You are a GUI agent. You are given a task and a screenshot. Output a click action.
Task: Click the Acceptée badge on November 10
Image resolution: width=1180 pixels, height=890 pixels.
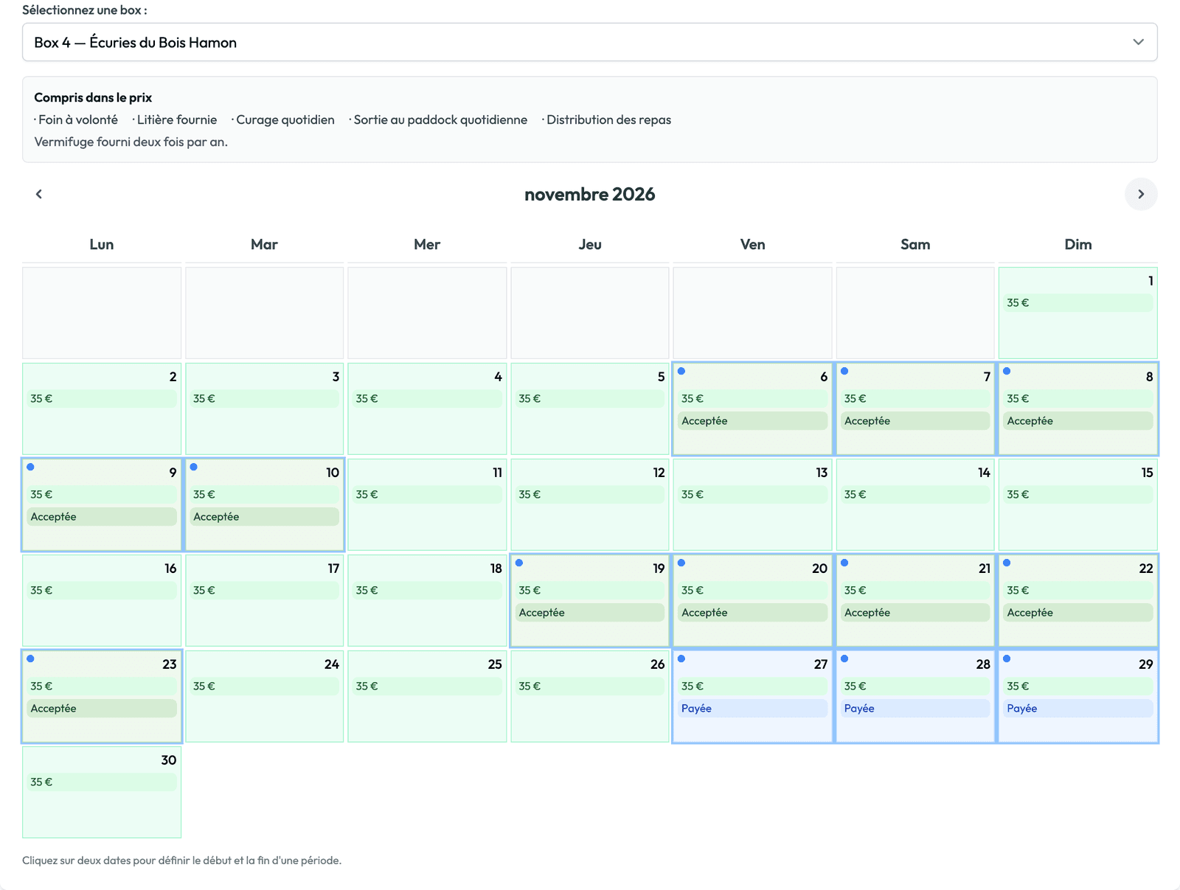(264, 517)
